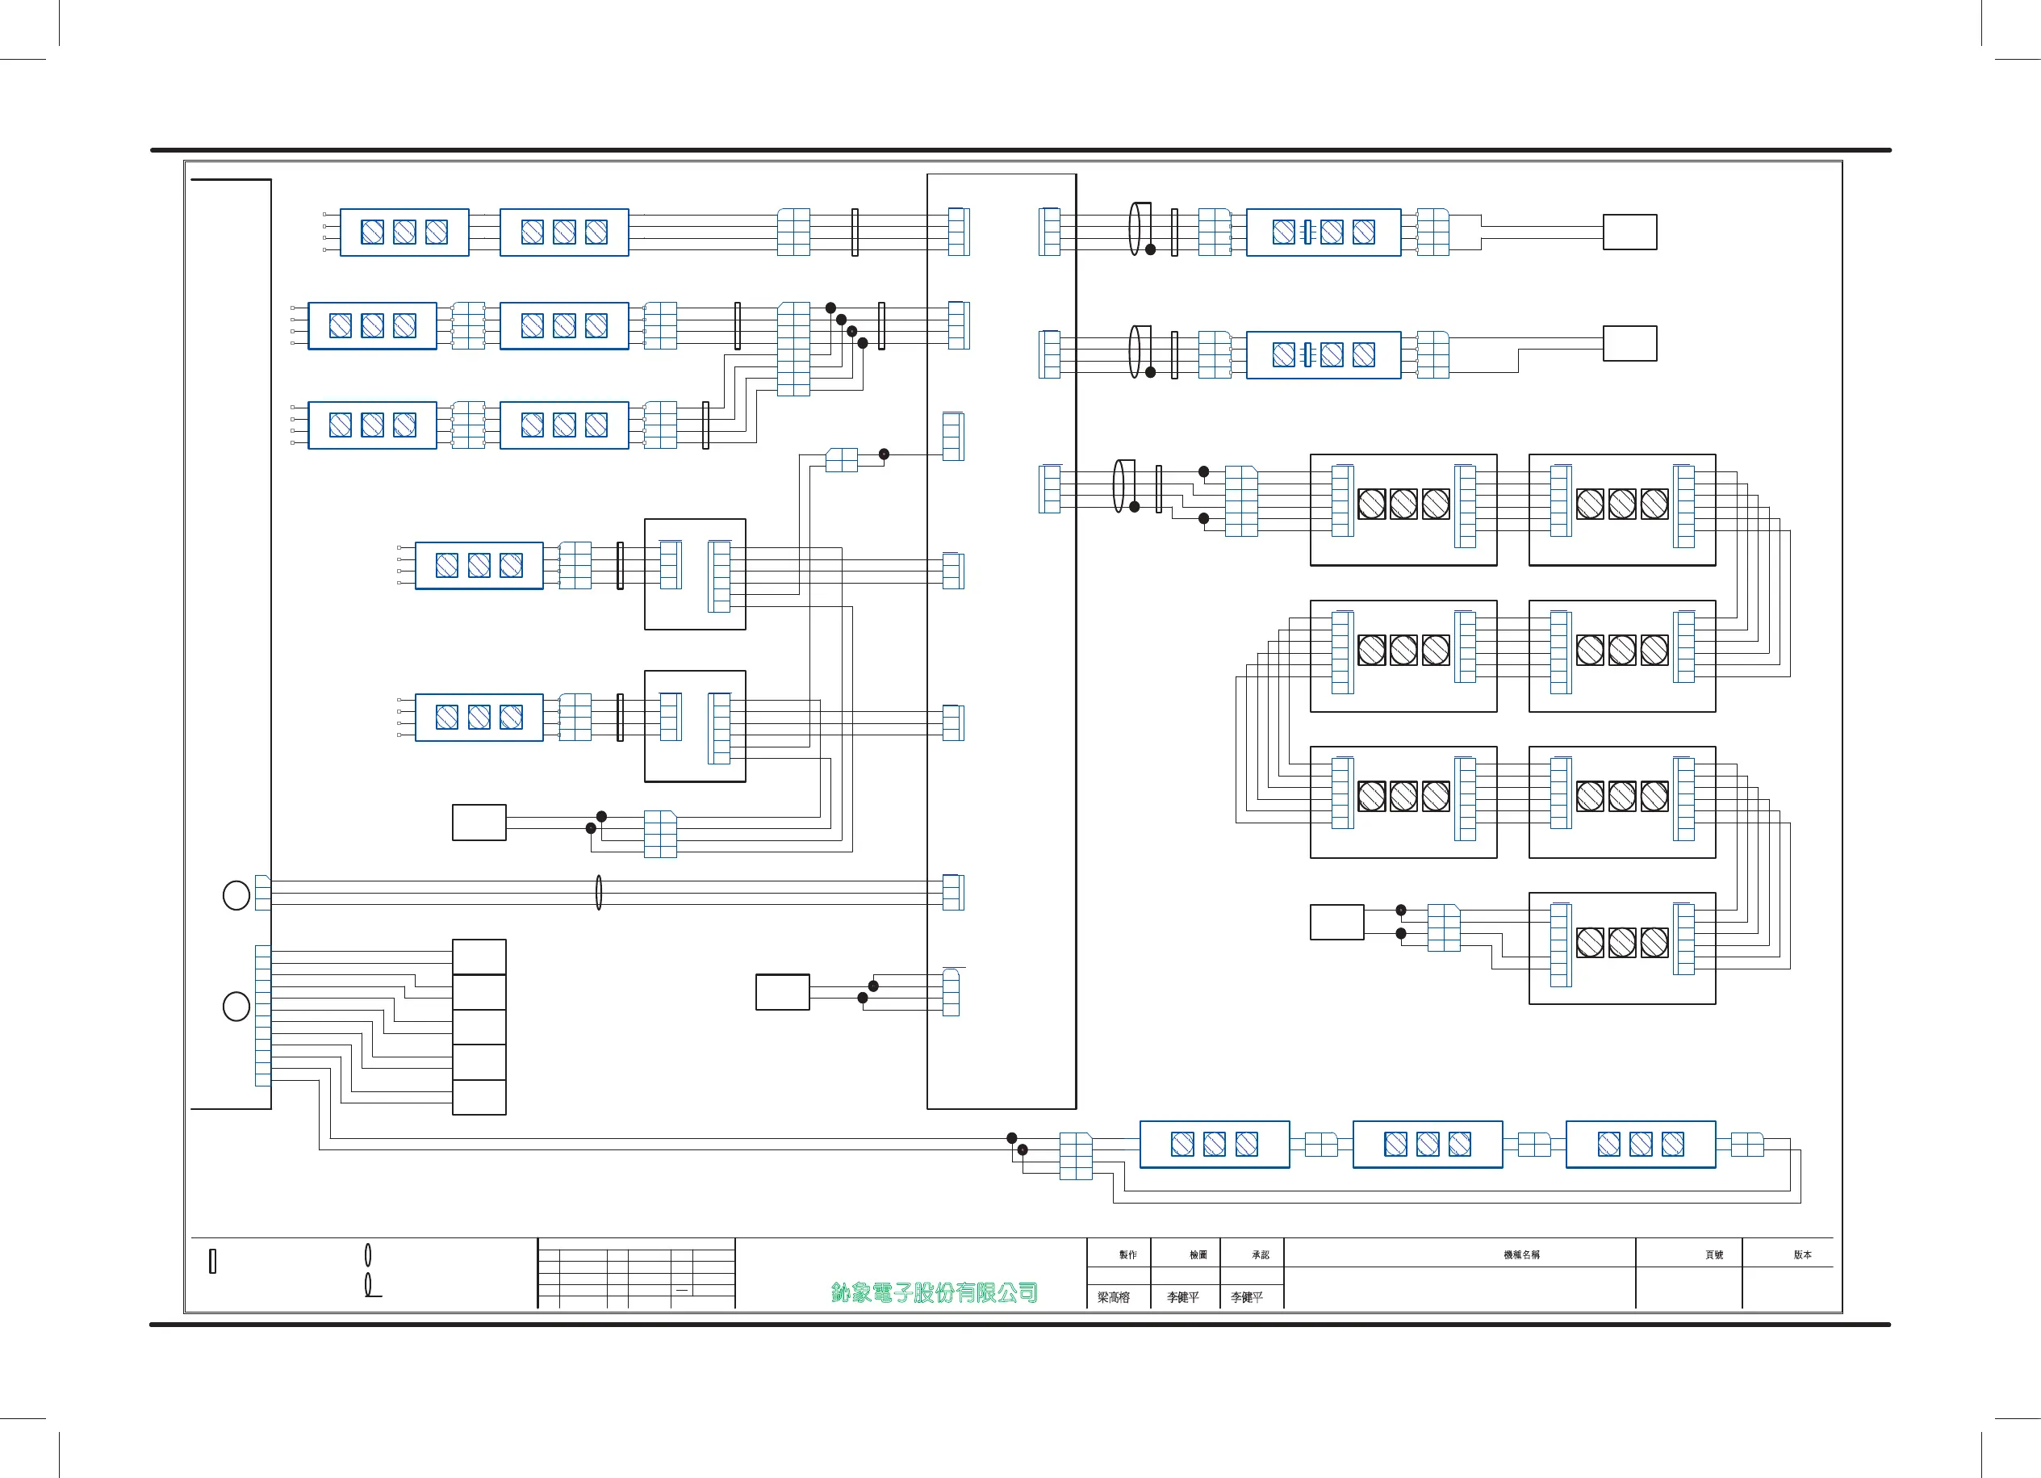The height and width of the screenshot is (1478, 2041).
Task: Click the green company name text in title block
Action: [x=933, y=1292]
